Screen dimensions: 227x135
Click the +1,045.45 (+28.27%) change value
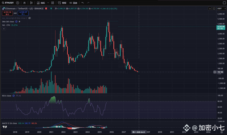(x=109, y=9)
